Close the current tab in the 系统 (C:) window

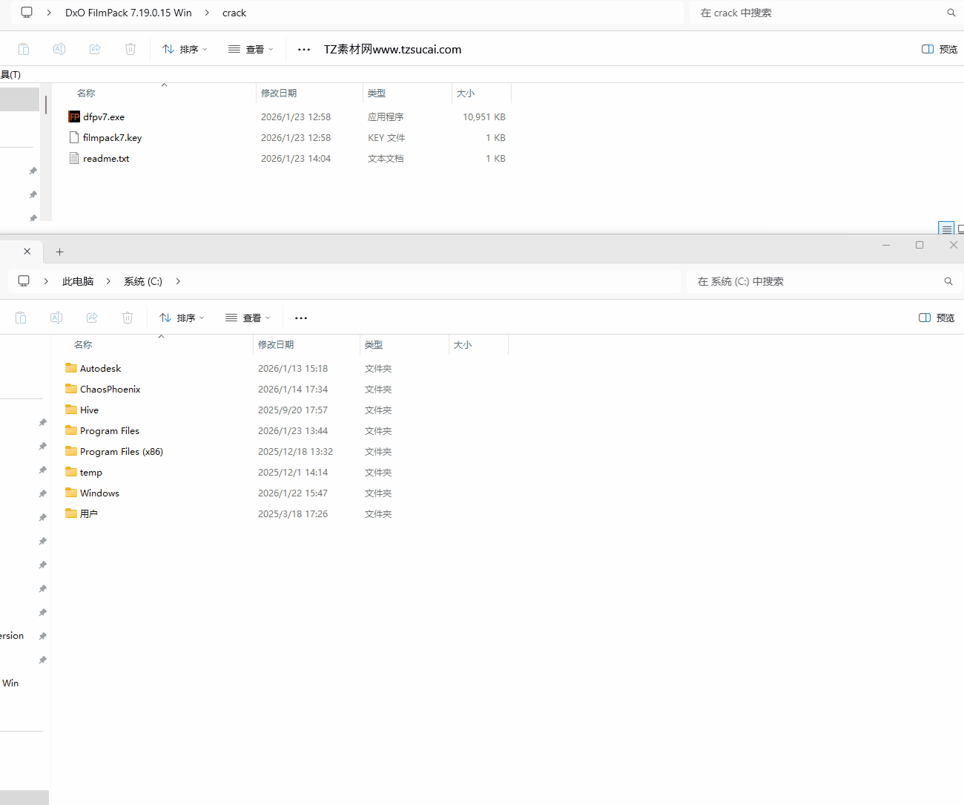[x=27, y=252]
